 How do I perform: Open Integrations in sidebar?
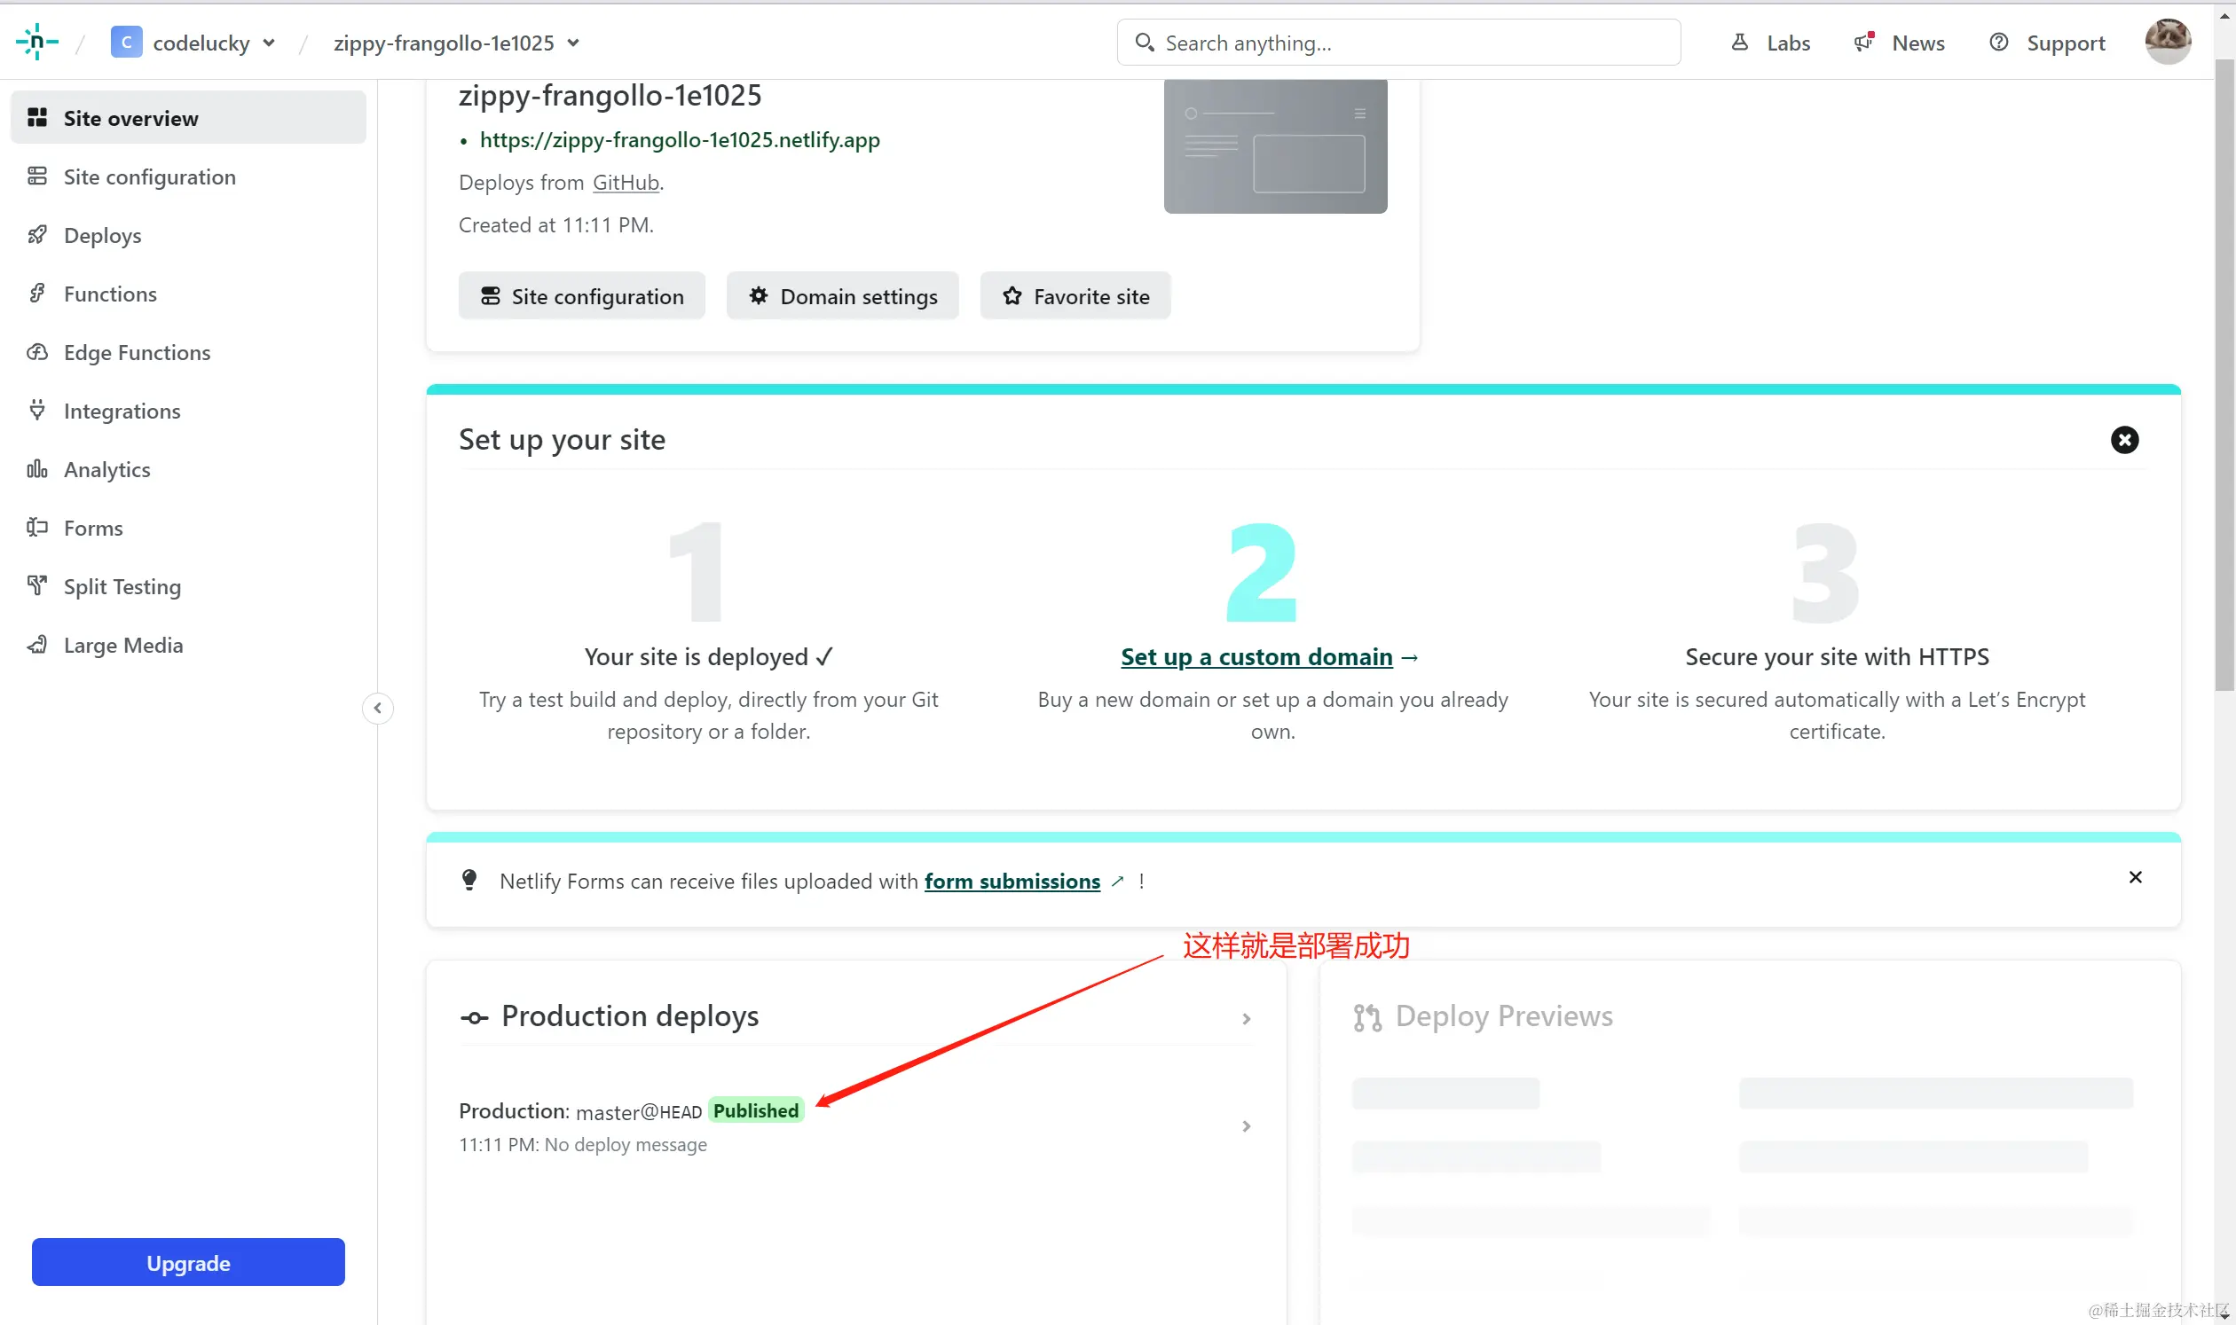tap(187, 411)
